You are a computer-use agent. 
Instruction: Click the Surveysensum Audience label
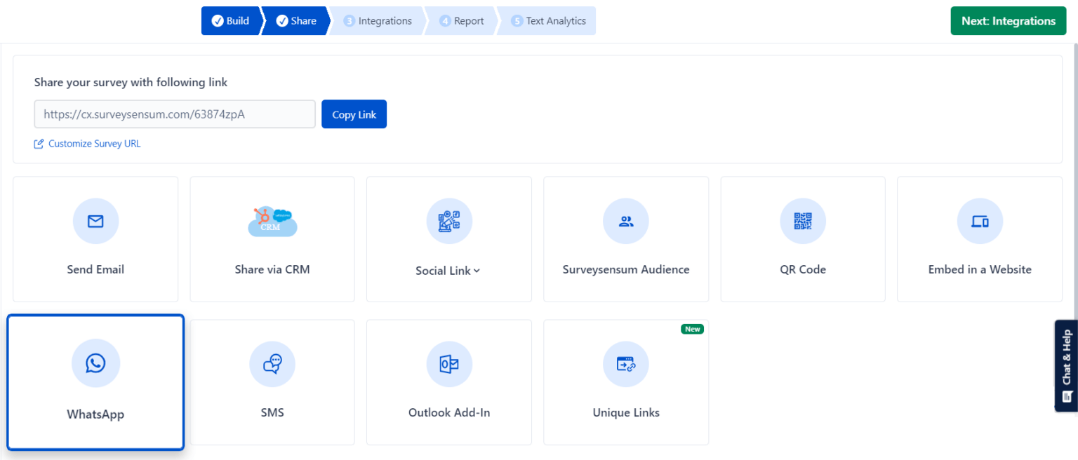[626, 269]
